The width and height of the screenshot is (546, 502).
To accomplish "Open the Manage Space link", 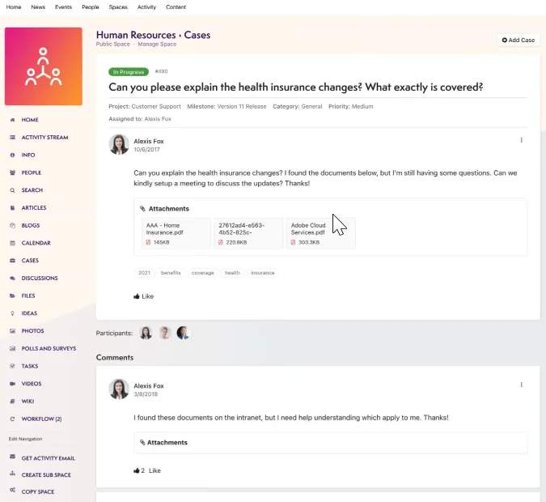I will (x=157, y=45).
